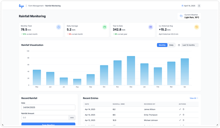The height and width of the screenshot is (128, 220).
Task: Focus the Rainfall Amount input field
Action: (45, 118)
